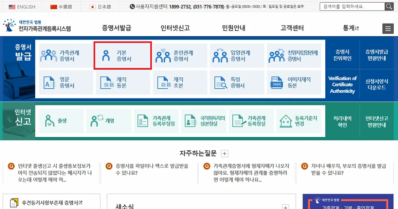398x209 pixels.
Task: Open 입양관계 증명서 issuance tile
Action: (x=237, y=56)
